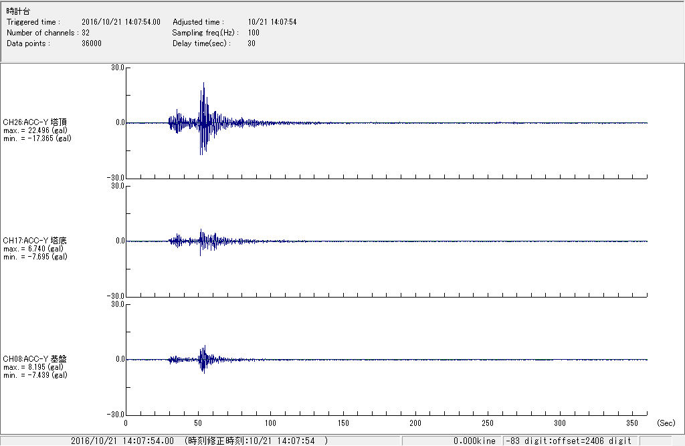Click the status bar timestamp with 時刻修正時刻

click(x=199, y=441)
